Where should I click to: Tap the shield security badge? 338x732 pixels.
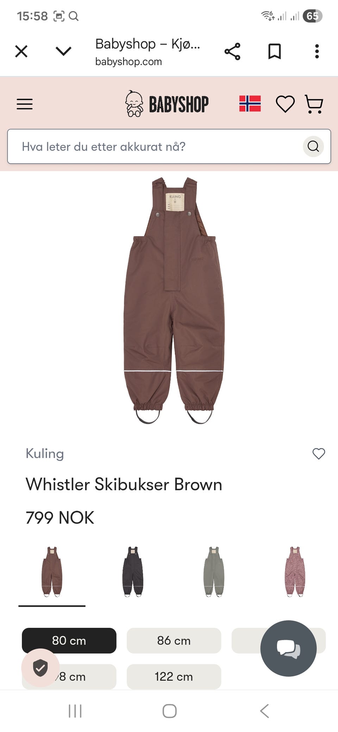(x=40, y=668)
